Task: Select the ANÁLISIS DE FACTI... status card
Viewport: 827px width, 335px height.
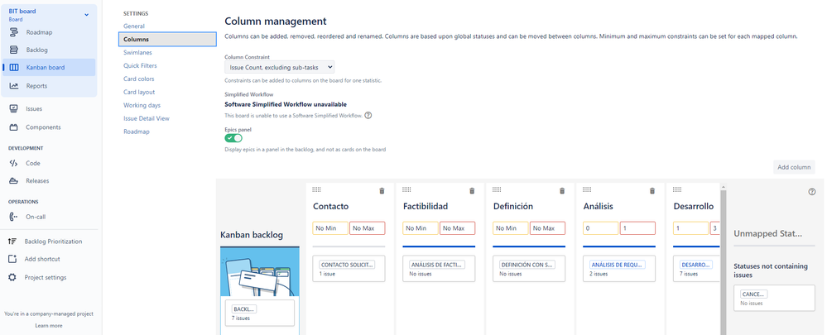Action: pos(439,269)
